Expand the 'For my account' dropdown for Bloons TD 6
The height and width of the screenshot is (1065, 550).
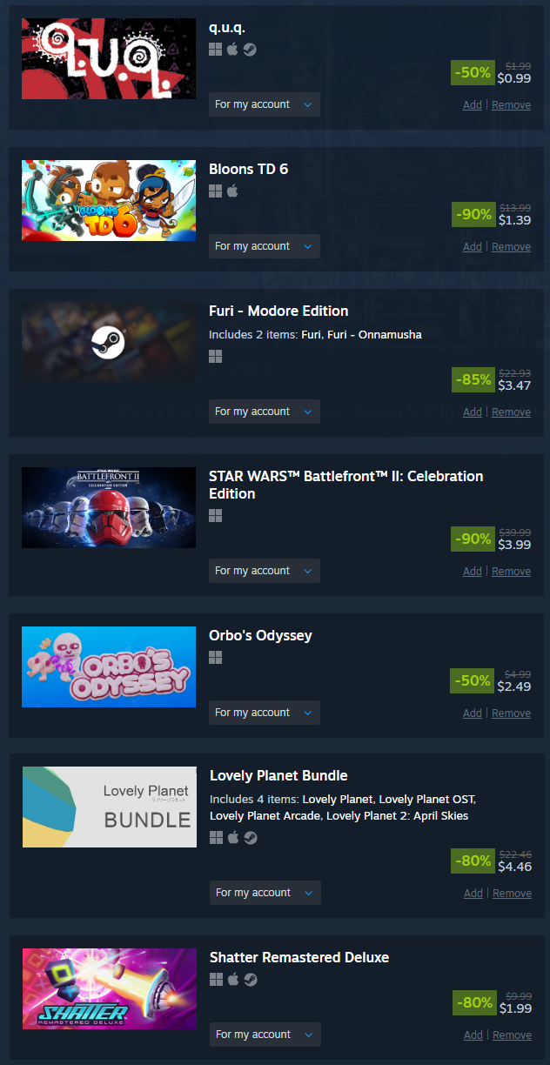click(265, 246)
